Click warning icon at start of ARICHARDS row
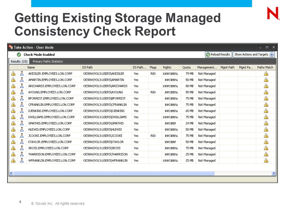 click(13, 86)
